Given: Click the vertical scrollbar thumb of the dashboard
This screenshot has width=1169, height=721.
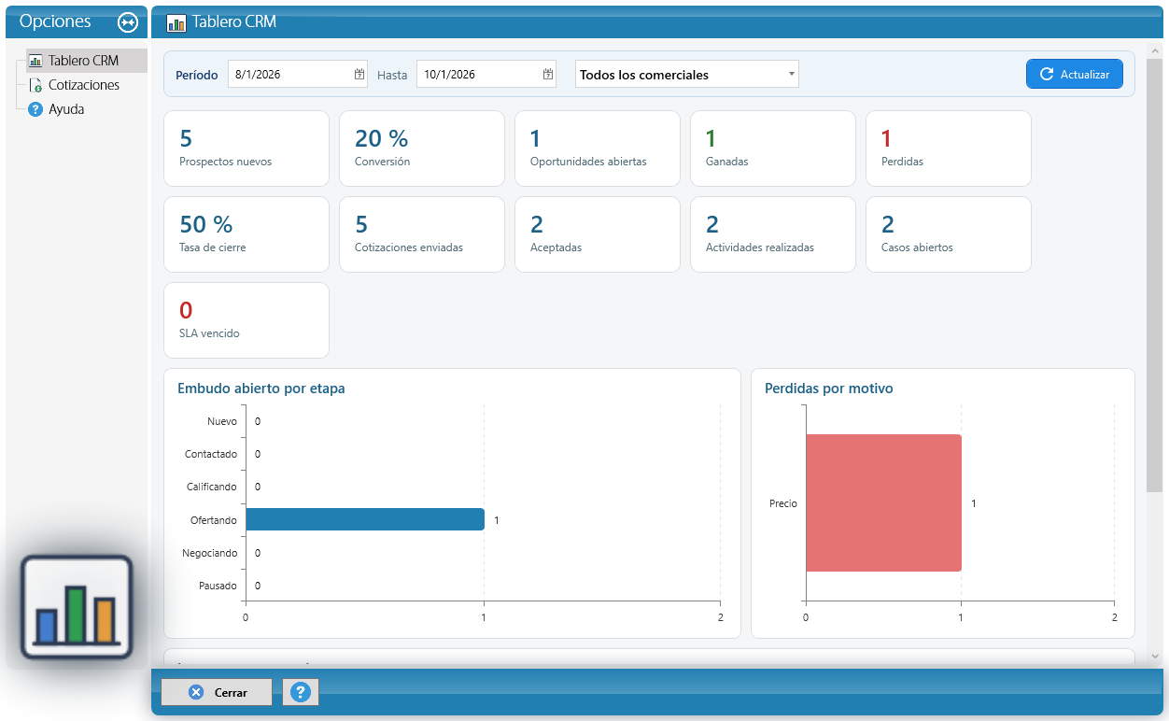Looking at the screenshot, I should tap(1155, 276).
